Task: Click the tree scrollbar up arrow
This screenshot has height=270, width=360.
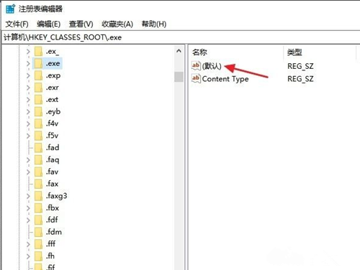Action: 179,51
